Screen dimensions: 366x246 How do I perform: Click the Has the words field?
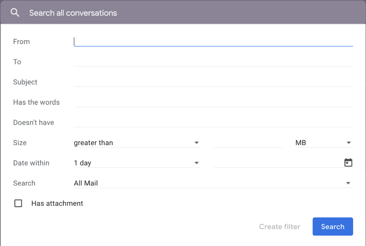(212, 102)
